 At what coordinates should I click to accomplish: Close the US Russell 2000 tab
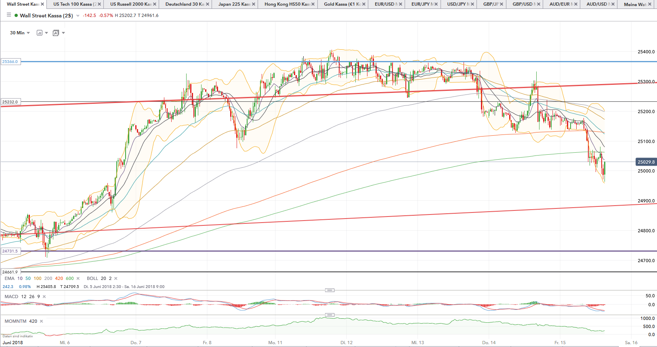point(155,4)
